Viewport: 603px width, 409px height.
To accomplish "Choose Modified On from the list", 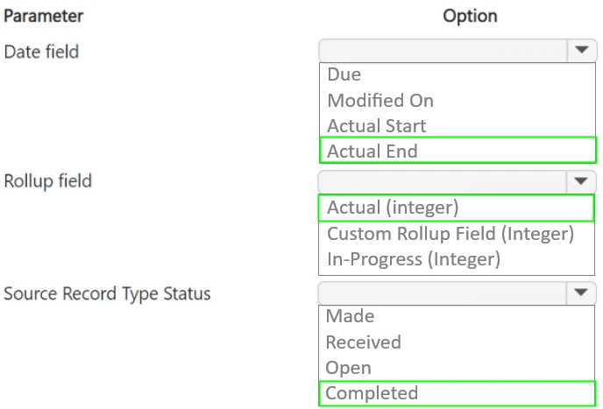I will tap(380, 101).
